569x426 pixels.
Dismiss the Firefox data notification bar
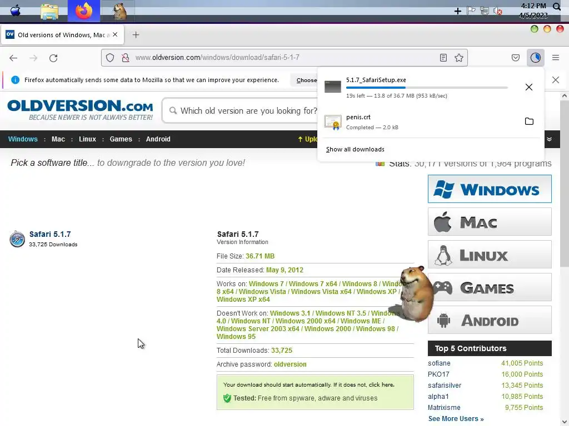[556, 80]
